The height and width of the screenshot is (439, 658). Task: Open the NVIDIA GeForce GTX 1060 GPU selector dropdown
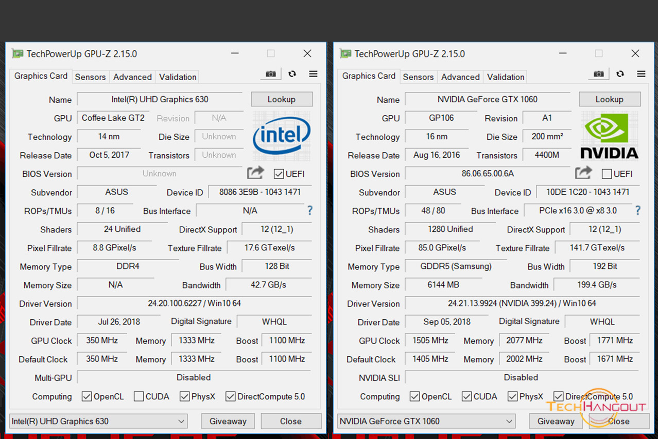426,421
